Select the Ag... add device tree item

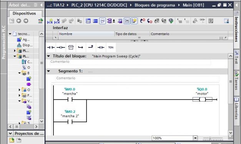tap(23, 39)
